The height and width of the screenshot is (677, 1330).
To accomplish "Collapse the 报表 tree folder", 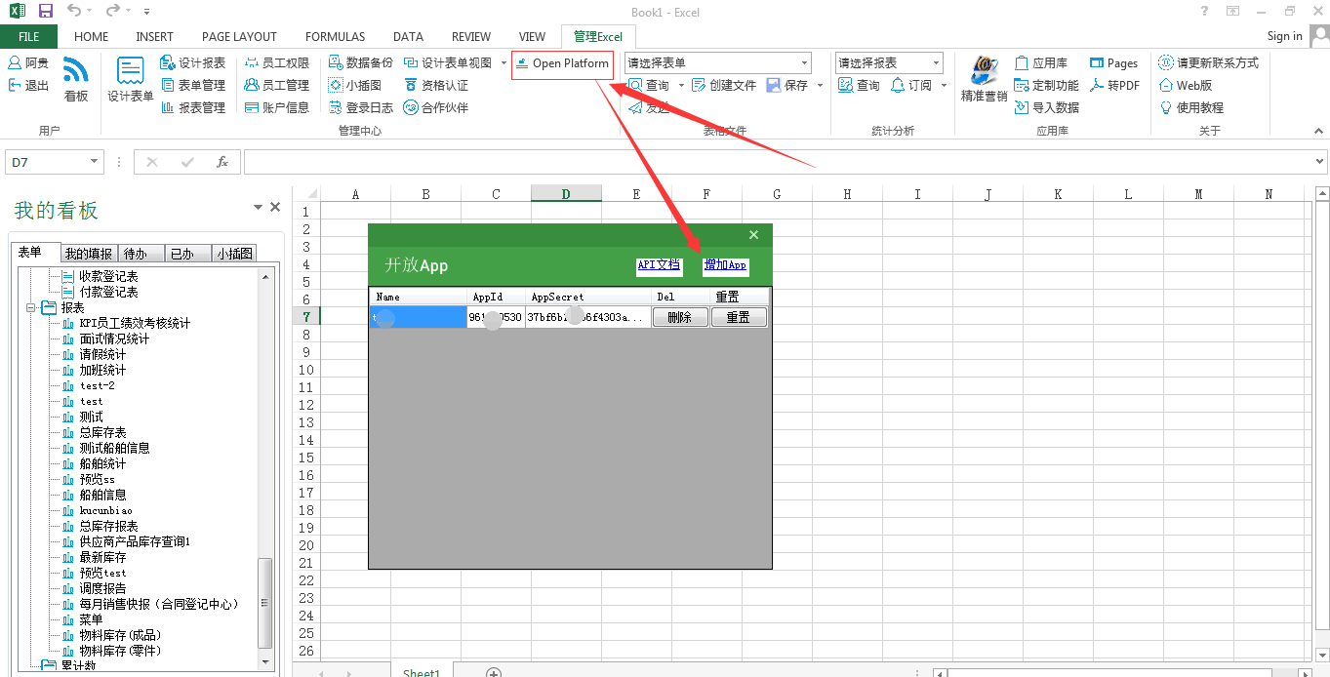I will [x=30, y=307].
